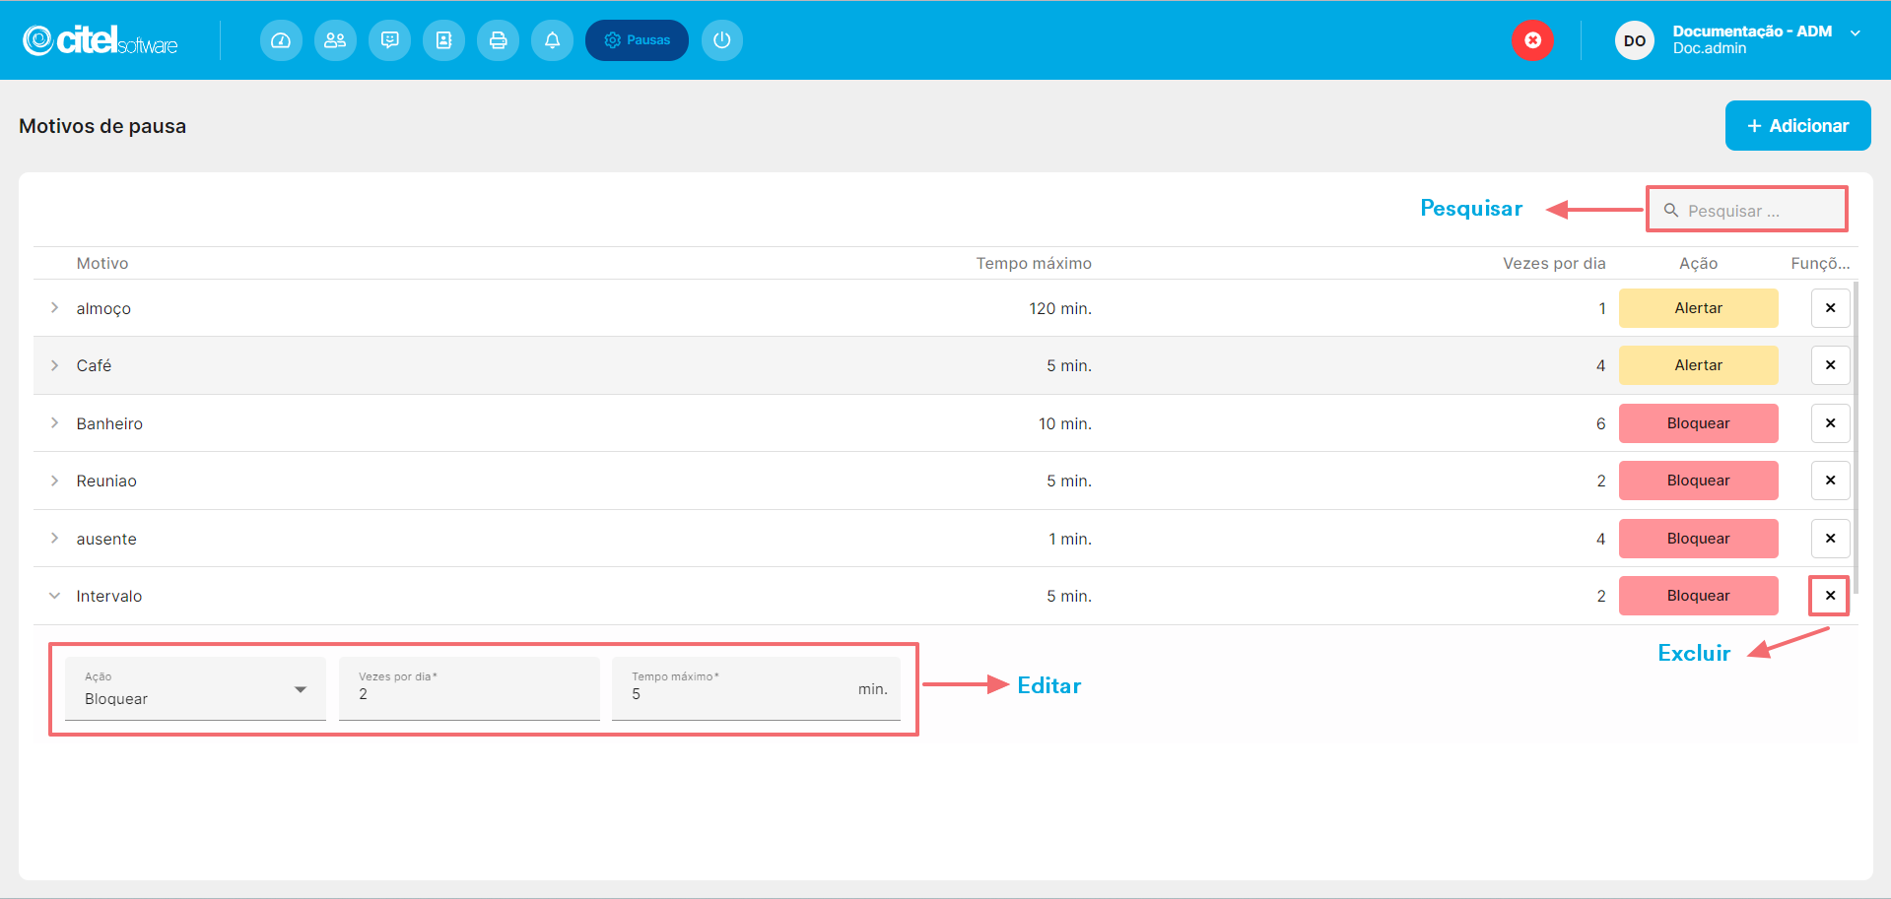Click the Citel Software logo
The height and width of the screenshot is (899, 1891).
click(x=100, y=40)
